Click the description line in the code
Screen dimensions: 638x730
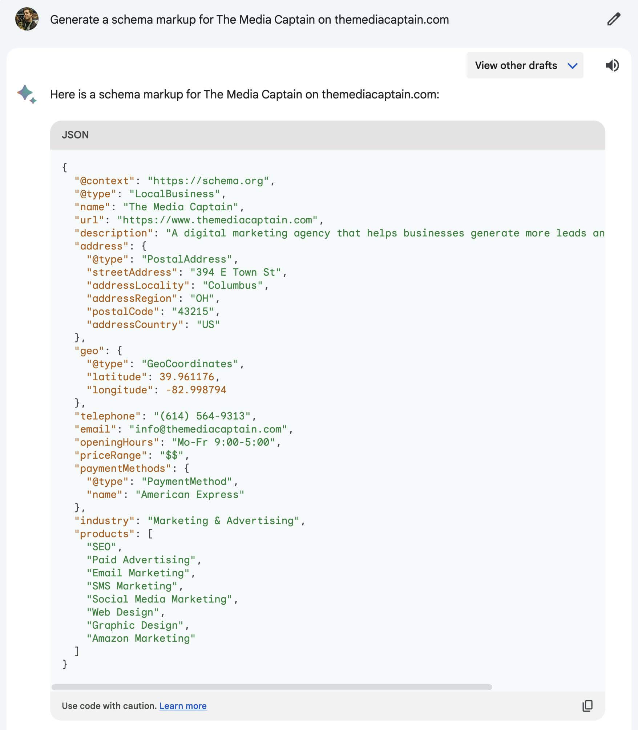(x=339, y=233)
